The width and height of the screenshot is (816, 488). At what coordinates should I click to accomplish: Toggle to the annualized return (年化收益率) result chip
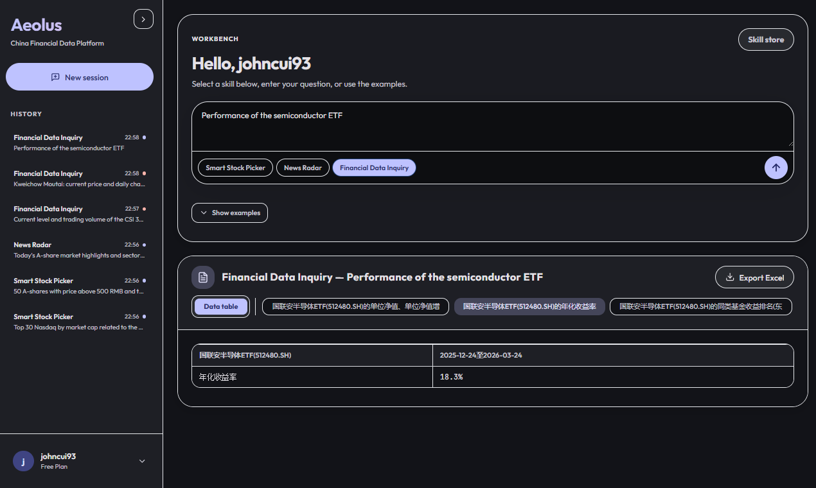click(529, 306)
